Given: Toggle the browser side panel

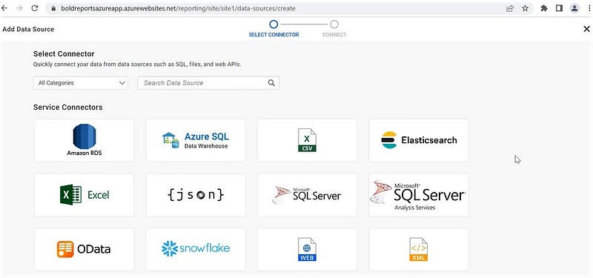Looking at the screenshot, I should (560, 8).
